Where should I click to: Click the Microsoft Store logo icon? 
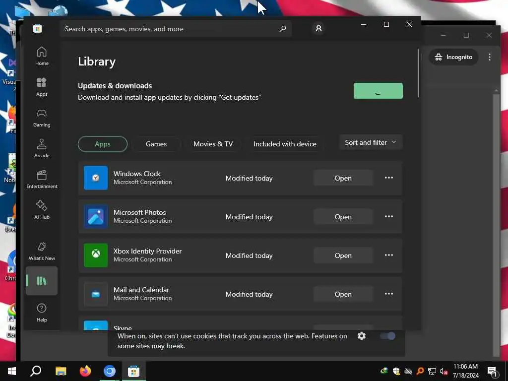38,29
